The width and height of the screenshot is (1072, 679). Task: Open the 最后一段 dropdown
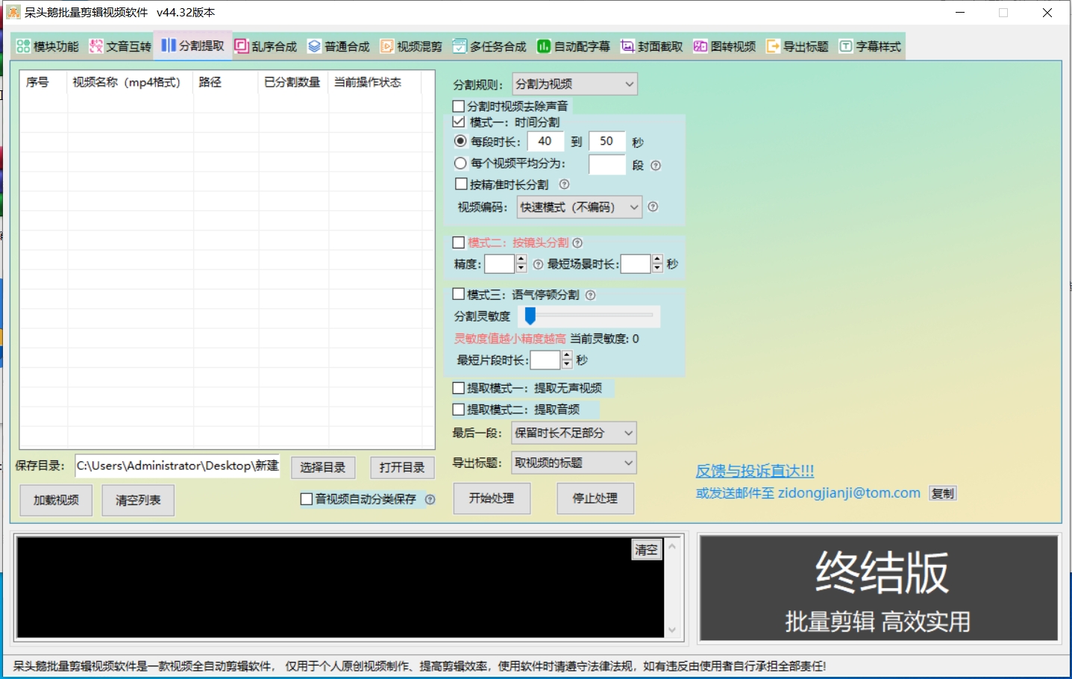point(574,433)
